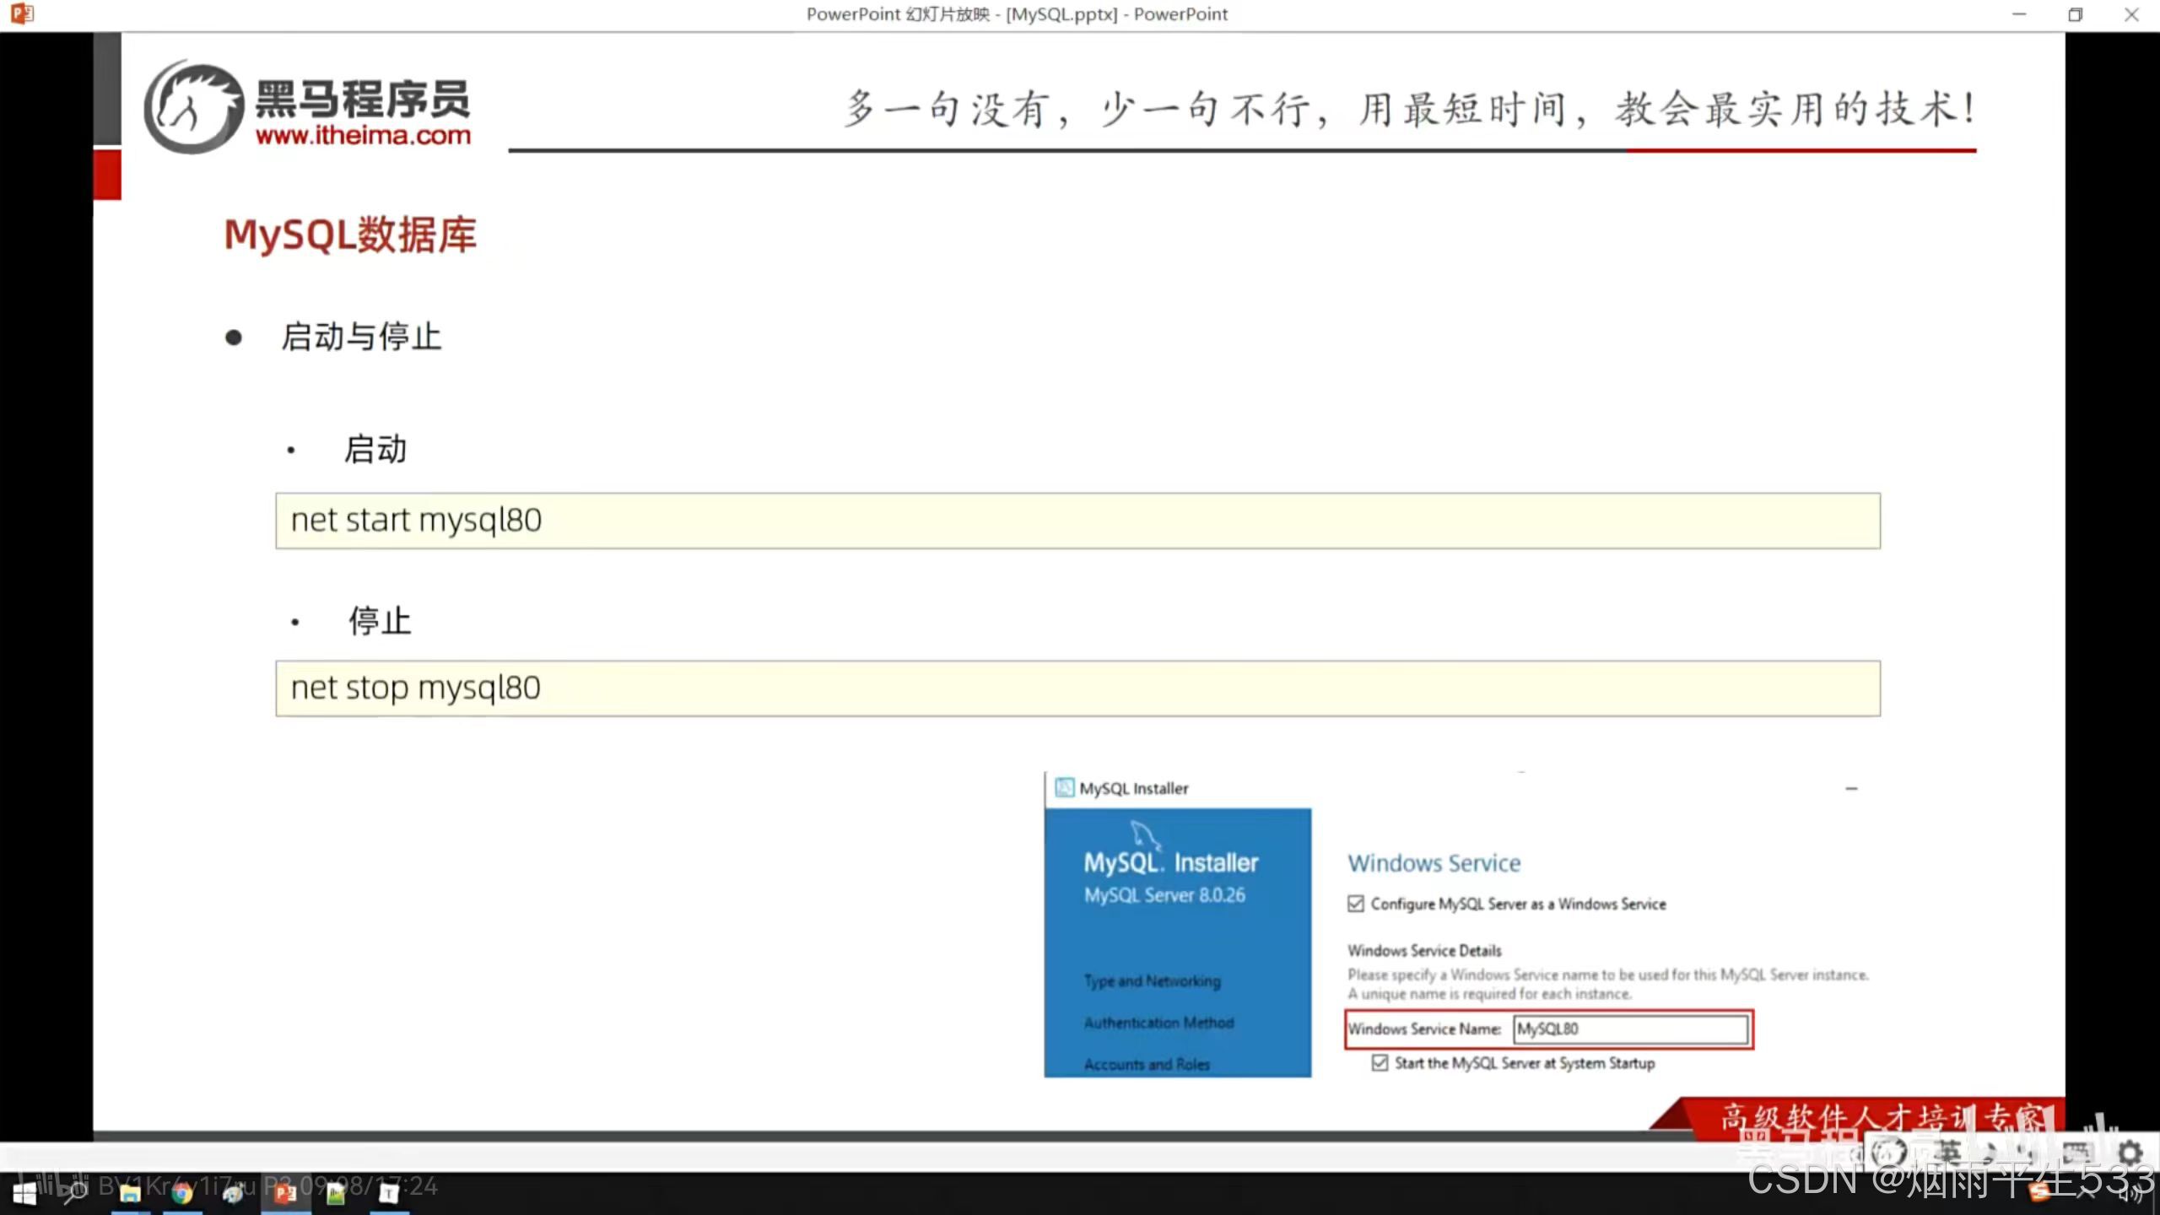This screenshot has height=1215, width=2160.
Task: Open taskbar search magnifier icon
Action: (x=76, y=1193)
